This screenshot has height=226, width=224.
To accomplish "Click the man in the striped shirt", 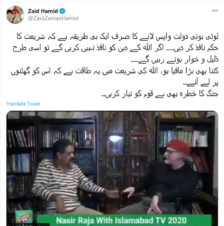I will coord(70,177).
